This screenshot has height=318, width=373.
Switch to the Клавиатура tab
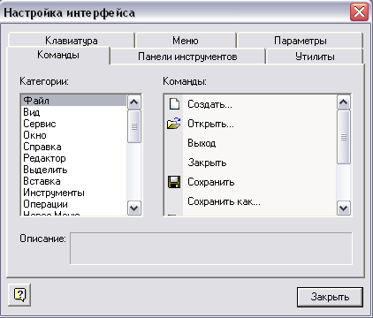(72, 41)
